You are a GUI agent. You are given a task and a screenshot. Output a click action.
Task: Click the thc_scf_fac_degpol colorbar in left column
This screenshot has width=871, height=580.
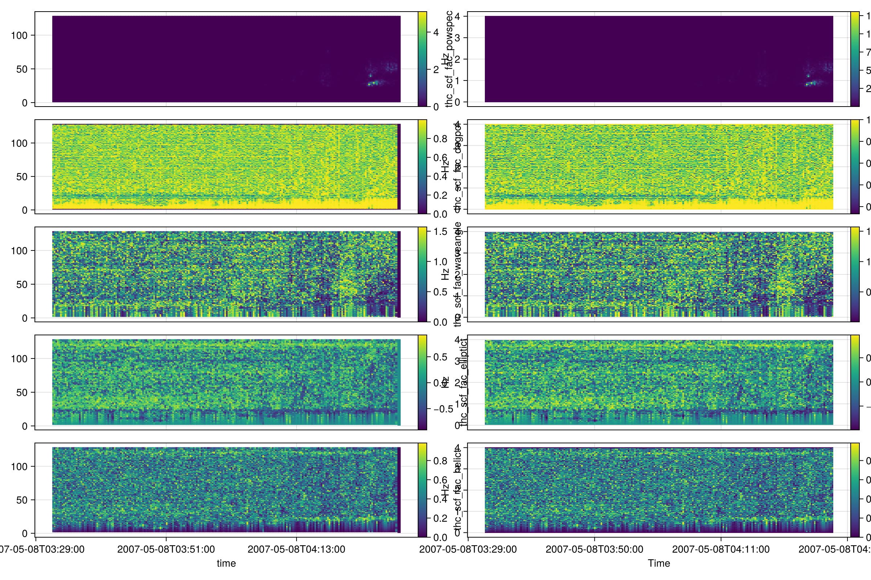(422, 167)
